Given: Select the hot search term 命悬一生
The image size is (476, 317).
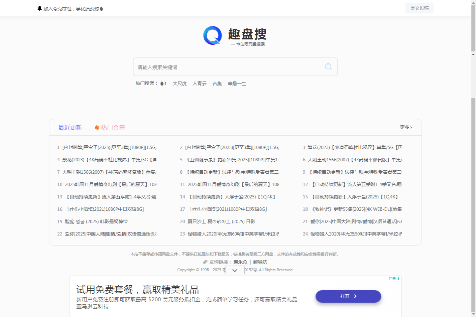Looking at the screenshot, I should pyautogui.click(x=237, y=84).
